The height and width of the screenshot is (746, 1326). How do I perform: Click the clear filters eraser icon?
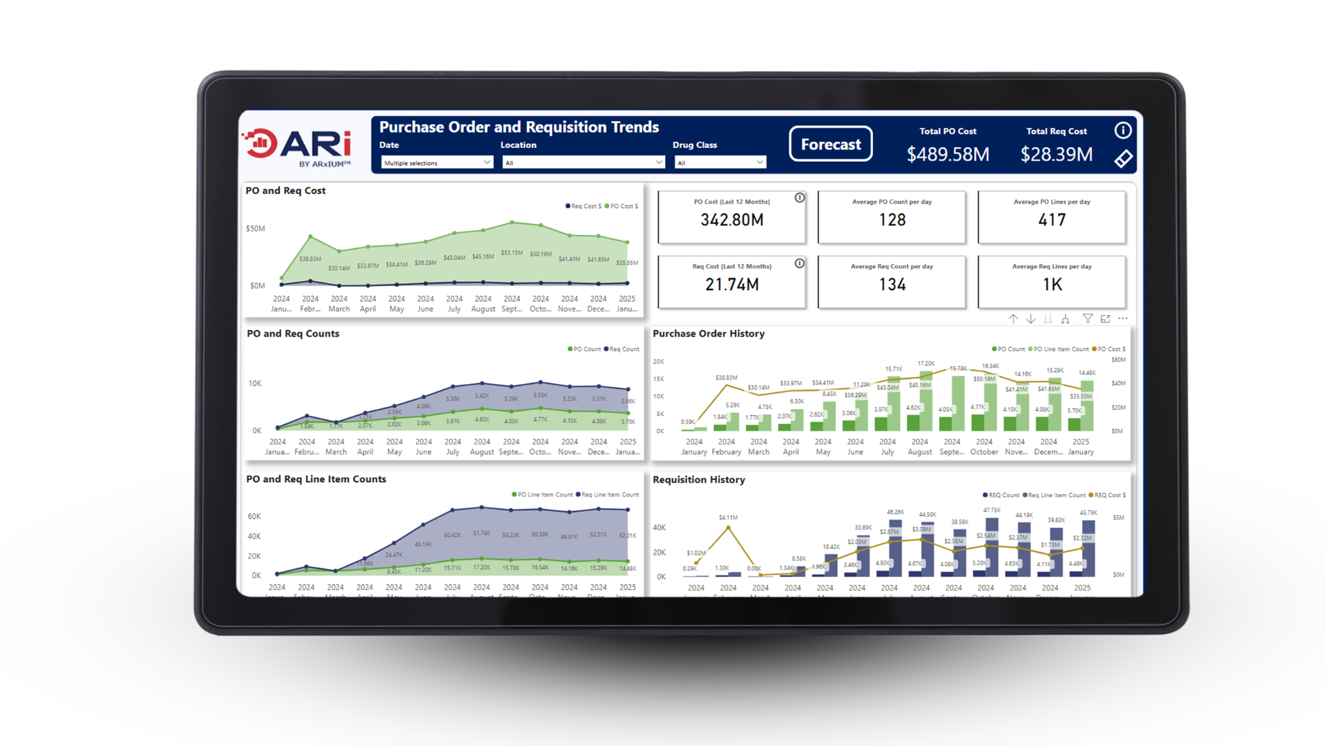click(x=1123, y=159)
